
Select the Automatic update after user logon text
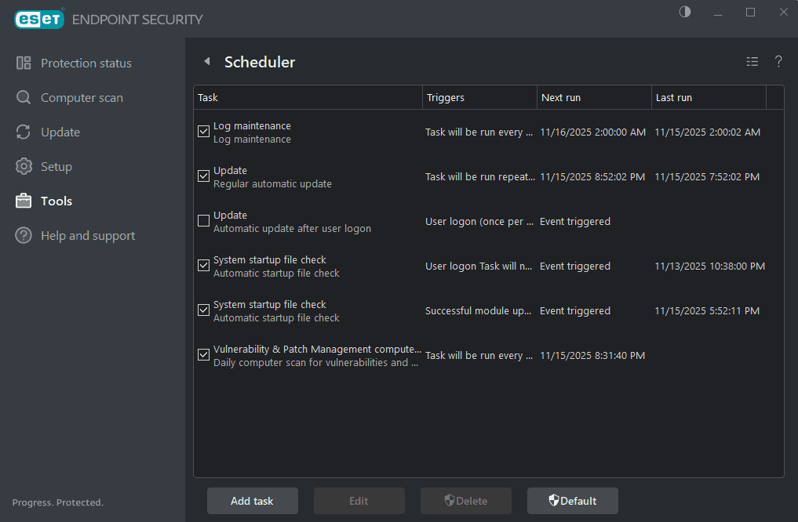click(292, 229)
